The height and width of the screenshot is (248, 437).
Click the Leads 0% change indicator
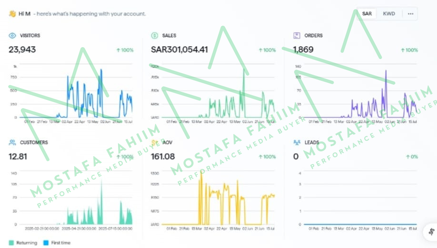(x=412, y=157)
